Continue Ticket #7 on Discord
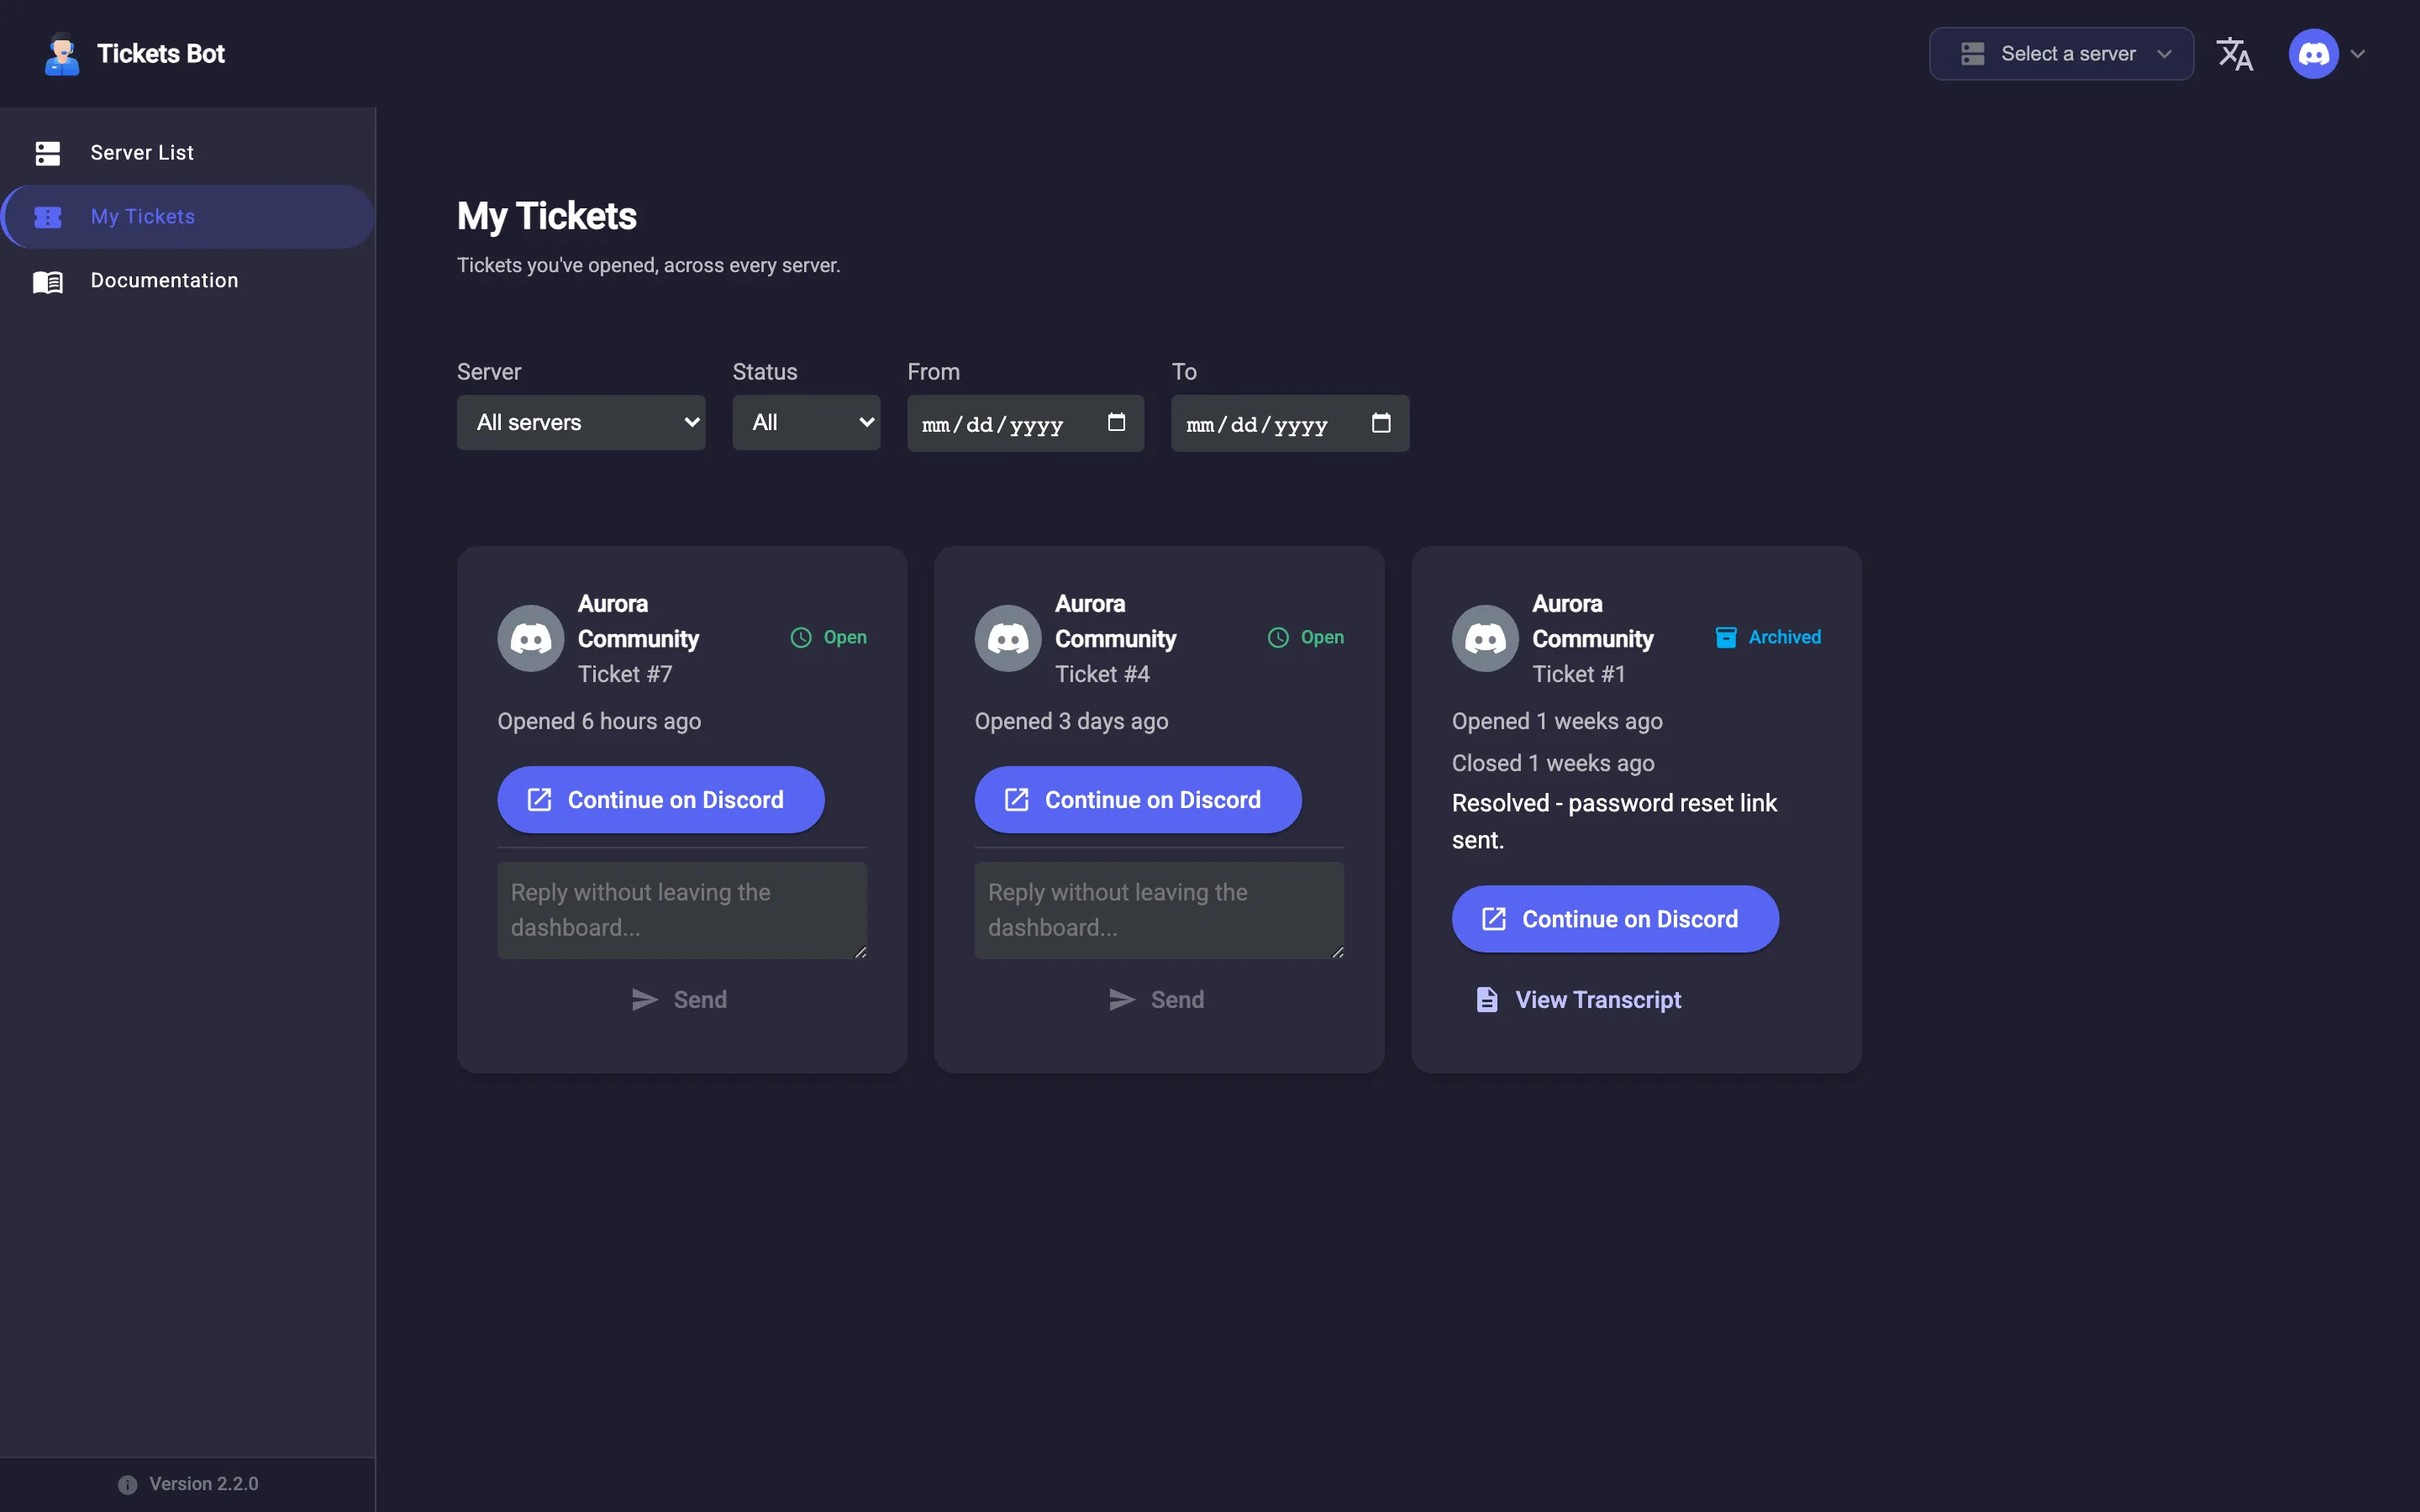Screen dimensions: 2420x1512 pos(660,800)
